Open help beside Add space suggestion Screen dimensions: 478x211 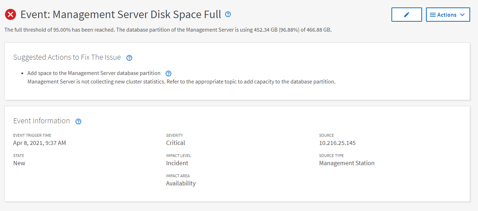click(x=168, y=74)
